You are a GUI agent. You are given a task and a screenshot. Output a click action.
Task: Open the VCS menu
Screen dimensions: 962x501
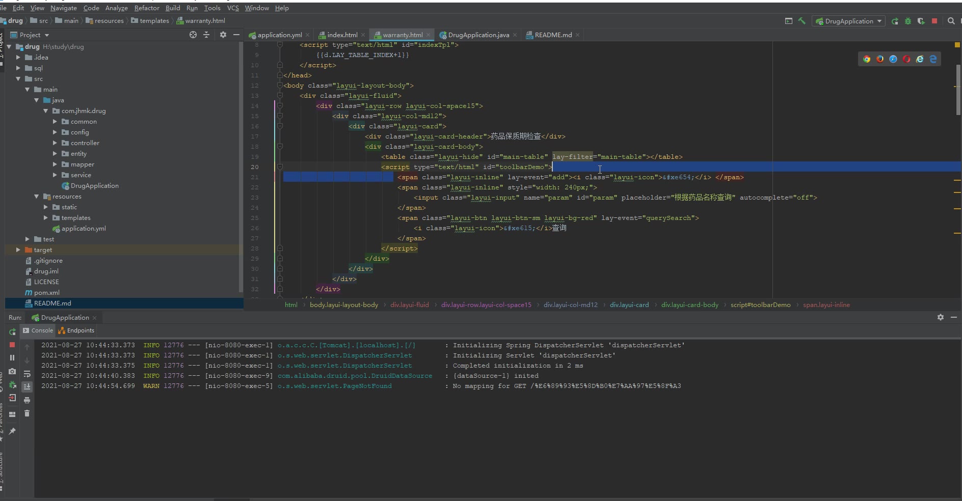(x=233, y=8)
